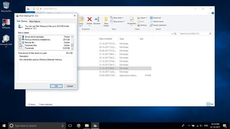
Task: Cancel the Disk Cleanup dialog
Action: pyautogui.click(x=70, y=86)
